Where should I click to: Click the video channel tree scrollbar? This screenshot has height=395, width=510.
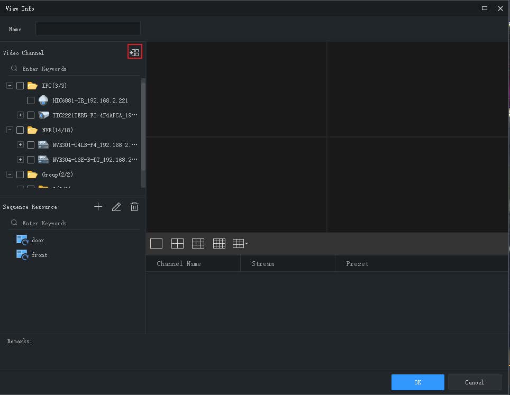[143, 127]
